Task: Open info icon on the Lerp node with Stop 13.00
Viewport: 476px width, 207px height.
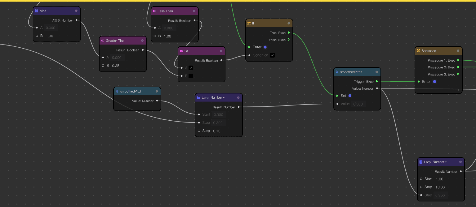Action: [x=460, y=162]
